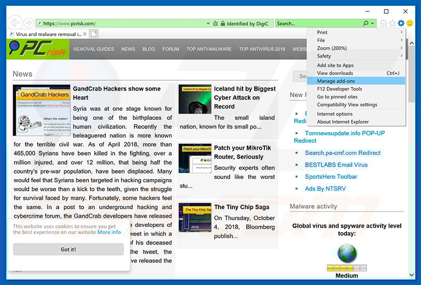Open the Home icon in toolbar
Image resolution: width=421 pixels, height=285 pixels.
[x=383, y=23]
